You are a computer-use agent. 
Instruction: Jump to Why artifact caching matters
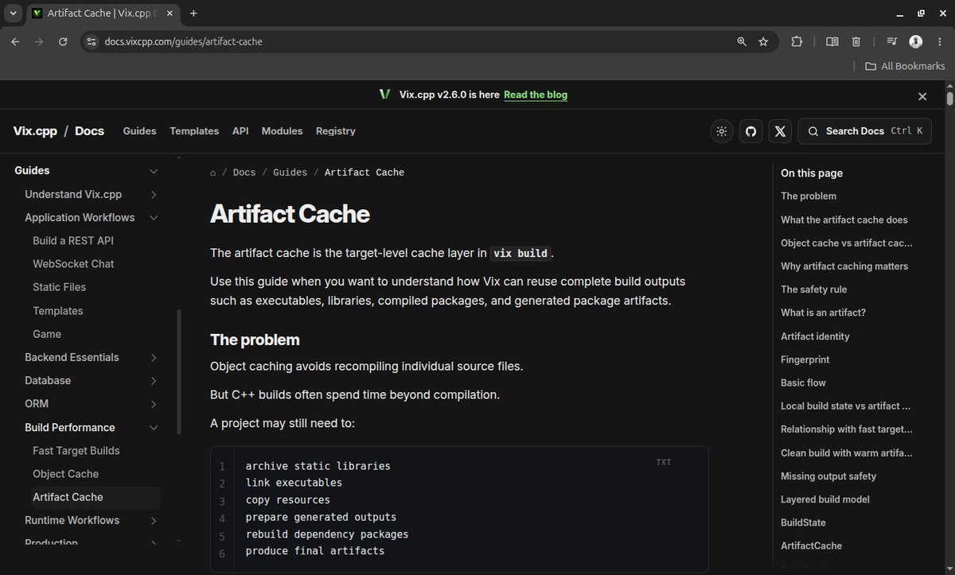pos(844,266)
